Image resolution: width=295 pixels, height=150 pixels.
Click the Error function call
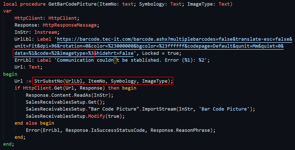click(x=31, y=130)
